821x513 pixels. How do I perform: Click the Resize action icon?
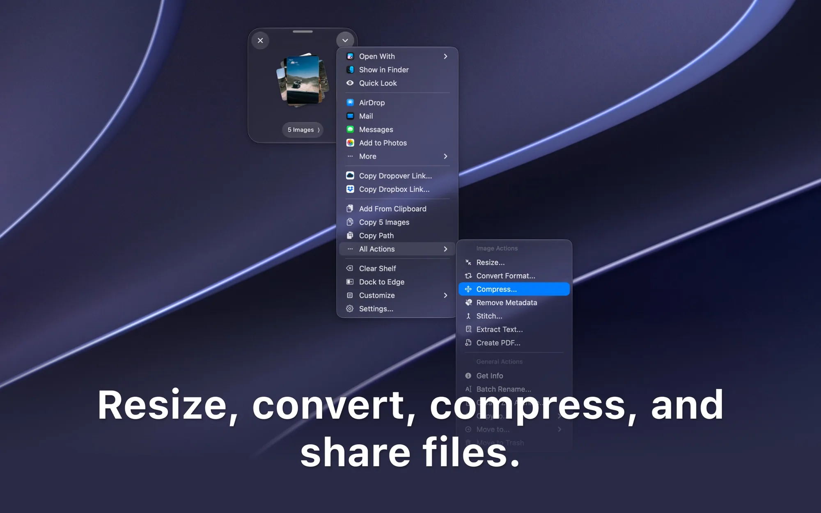[x=468, y=262]
